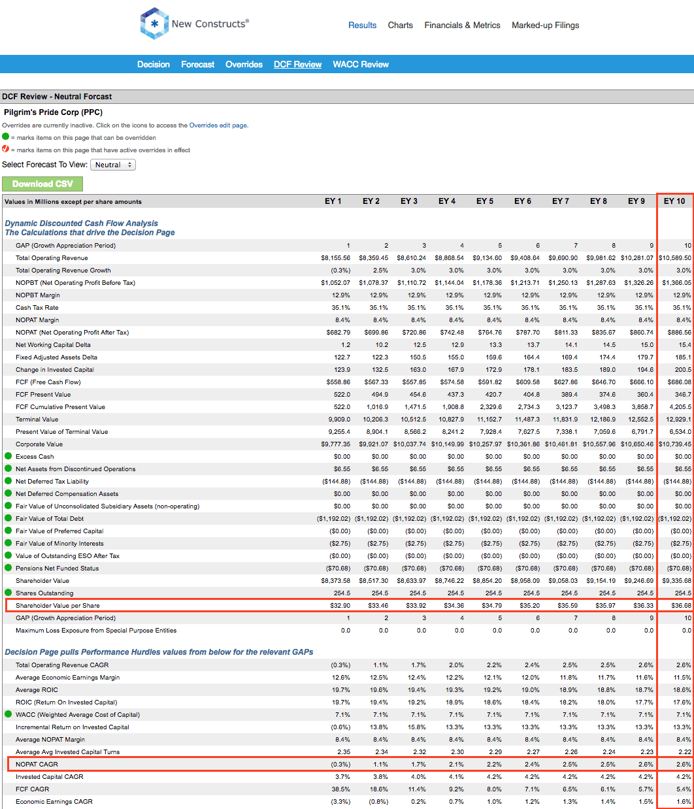Viewport: 694px width, 809px height.
Task: Open Marked-up Filings
Action: tap(546, 25)
